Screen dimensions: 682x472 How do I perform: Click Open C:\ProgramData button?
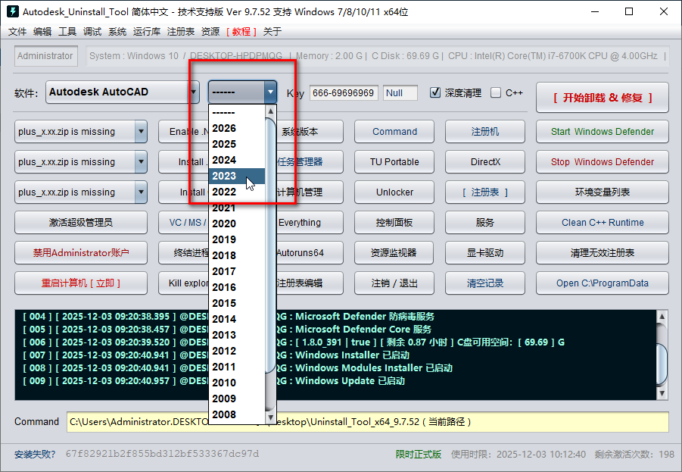(x=603, y=283)
